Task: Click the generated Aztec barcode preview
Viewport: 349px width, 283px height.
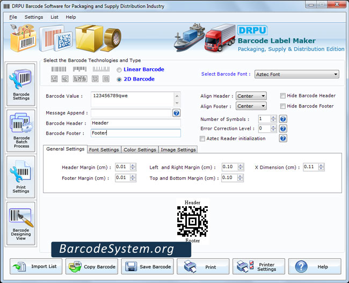Action: (x=193, y=221)
